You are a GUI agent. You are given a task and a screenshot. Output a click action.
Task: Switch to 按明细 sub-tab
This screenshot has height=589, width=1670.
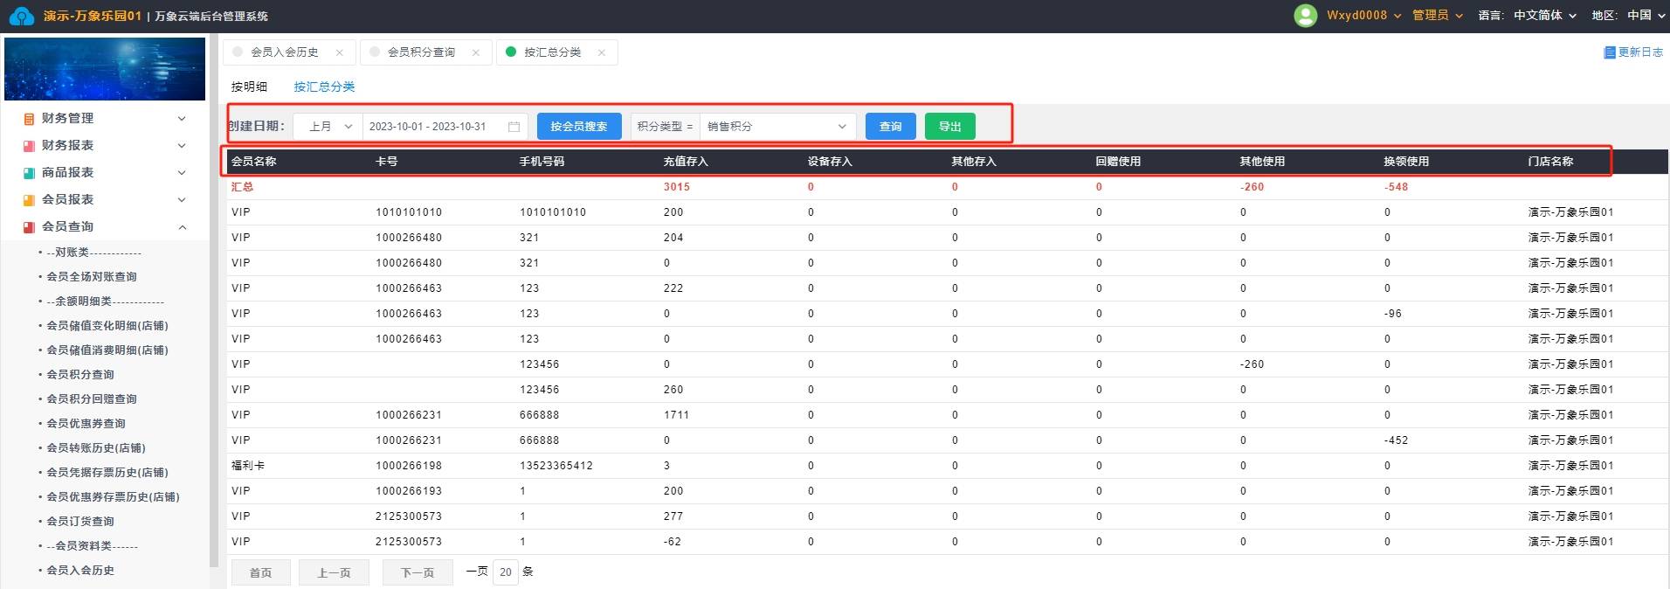pyautogui.click(x=249, y=87)
